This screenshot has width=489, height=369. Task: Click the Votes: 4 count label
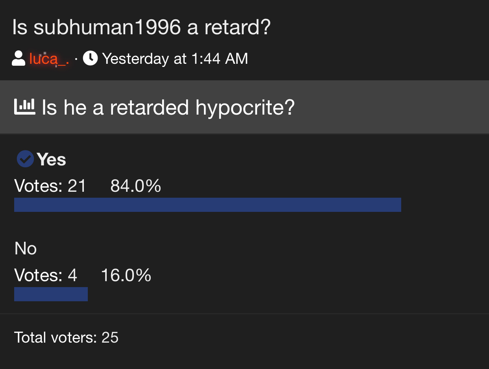[x=46, y=275]
